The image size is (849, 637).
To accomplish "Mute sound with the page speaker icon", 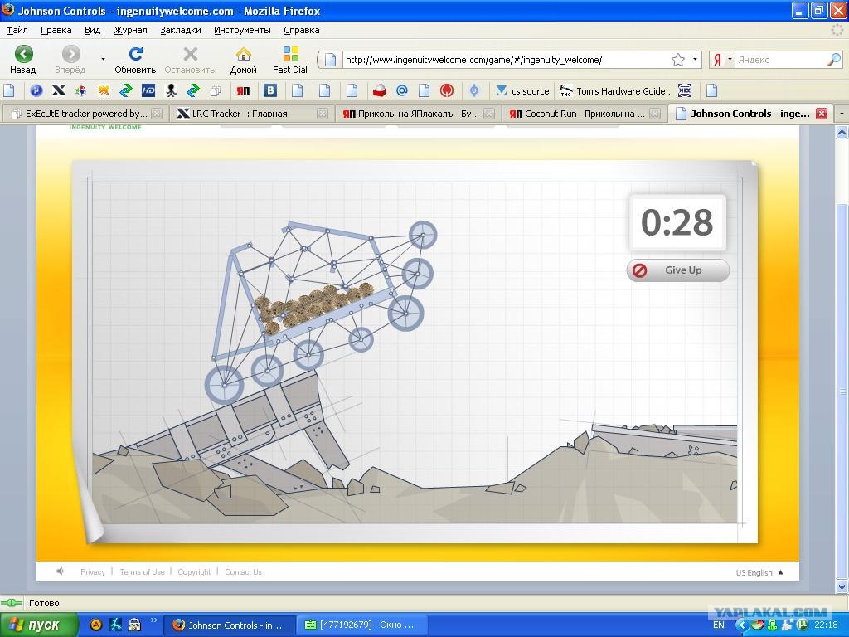I will [60, 571].
